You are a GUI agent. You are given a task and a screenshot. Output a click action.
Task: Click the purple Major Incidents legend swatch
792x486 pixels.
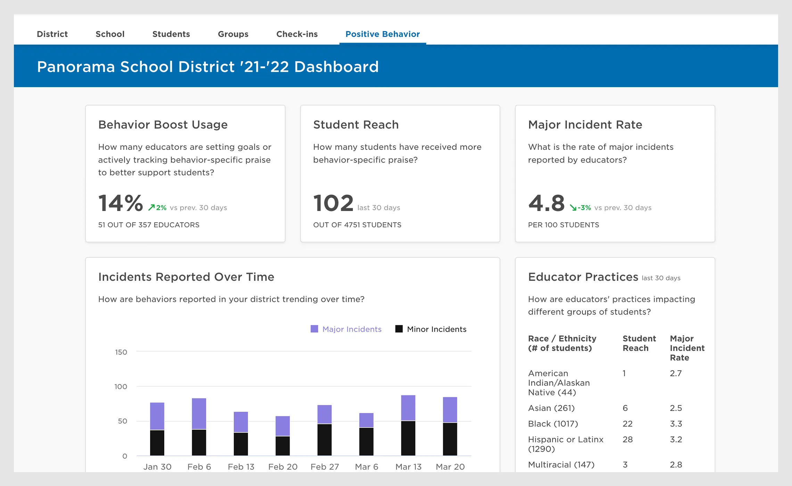(x=314, y=329)
